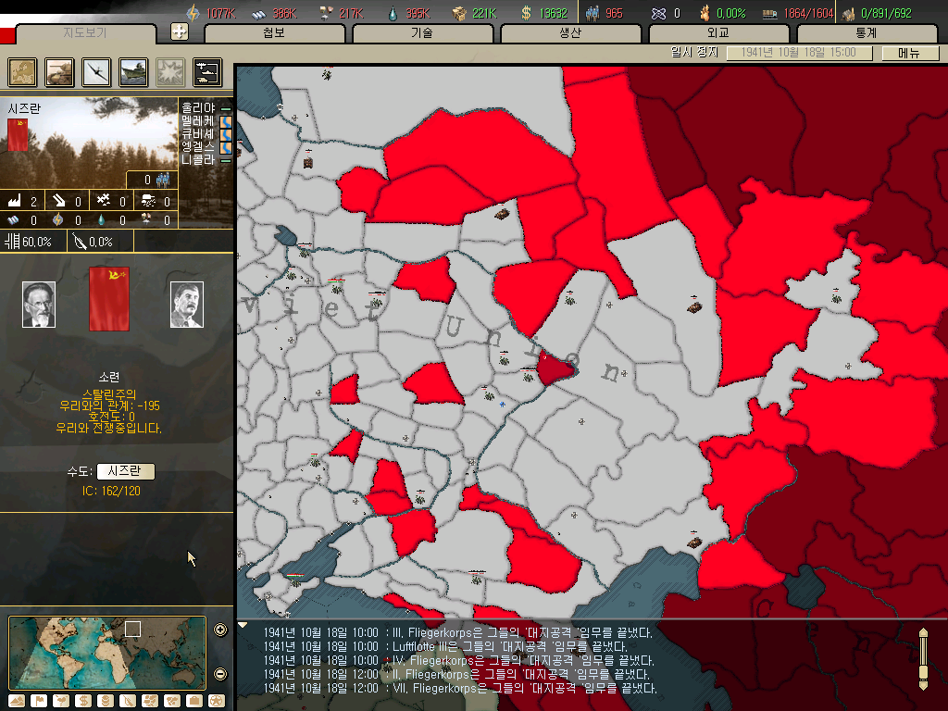Viewport: 948px width, 711px height.
Task: Select the regions map mode icon
Action: pos(150,701)
